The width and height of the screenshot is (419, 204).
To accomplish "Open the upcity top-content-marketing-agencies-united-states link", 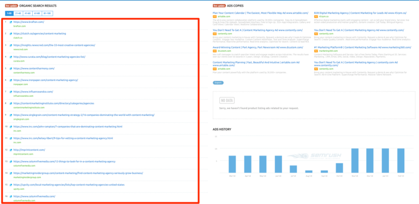I will click(69, 184).
